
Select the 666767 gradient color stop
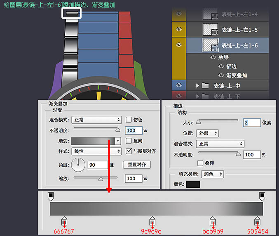[x=64, y=221]
